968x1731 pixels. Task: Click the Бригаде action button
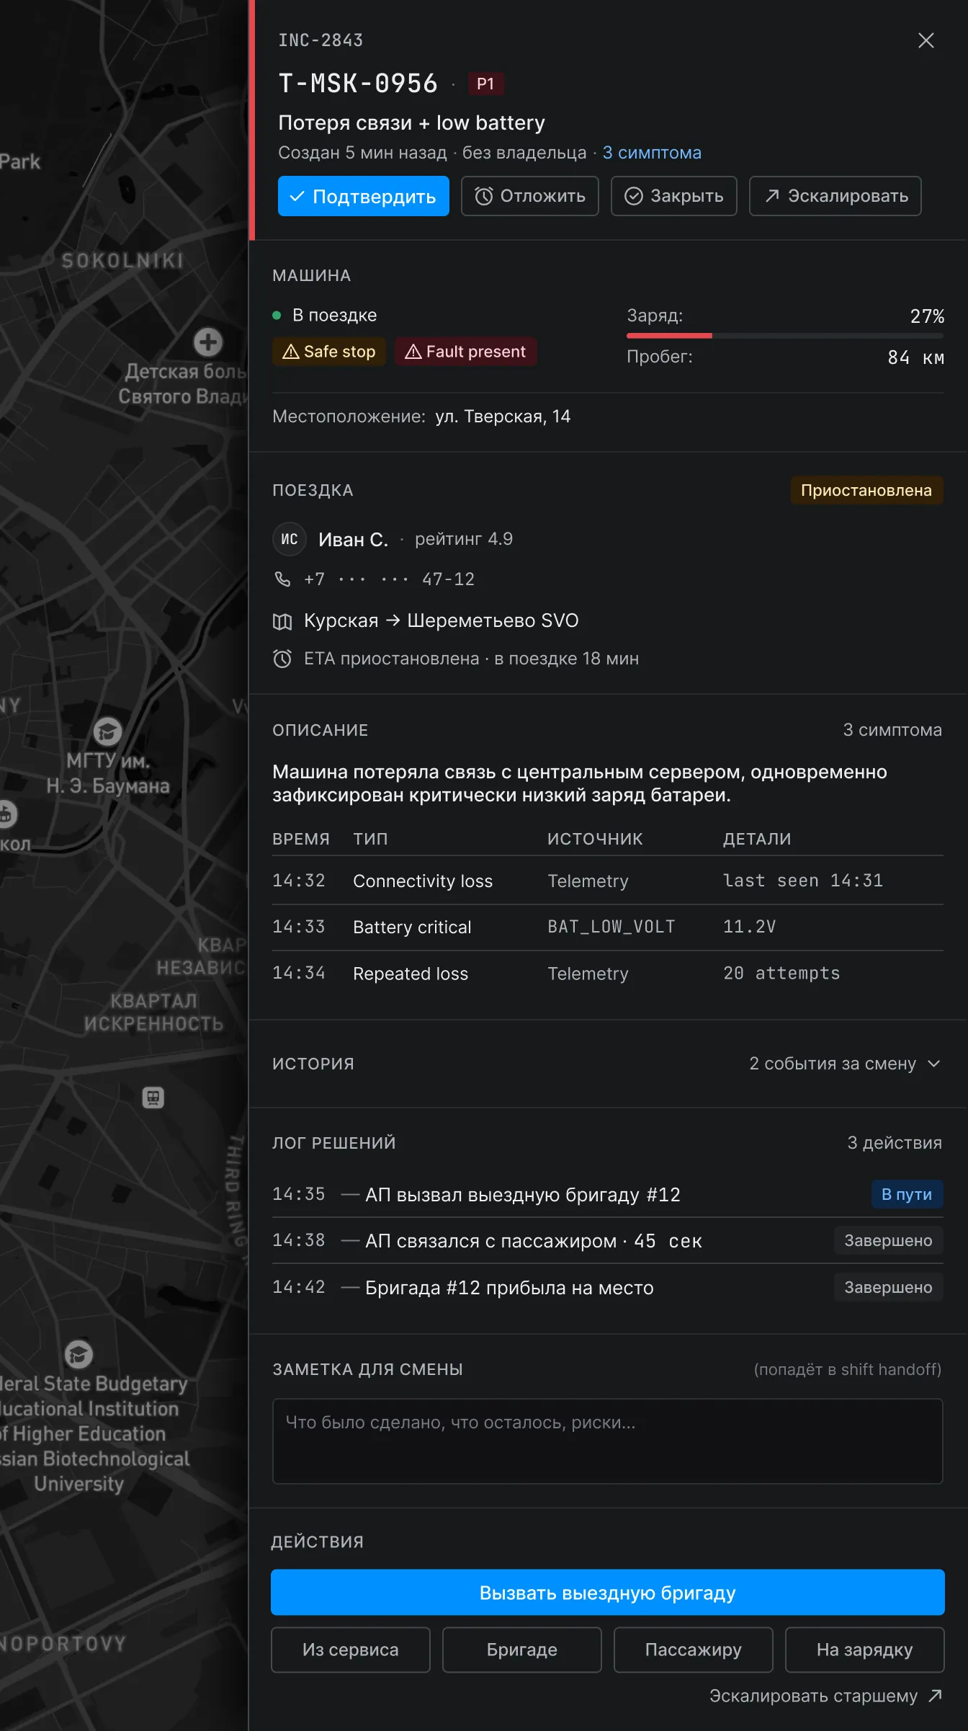[522, 1650]
